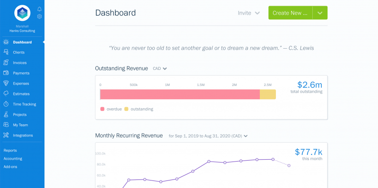
Task: Open the Accounting link
Action: click(x=13, y=159)
